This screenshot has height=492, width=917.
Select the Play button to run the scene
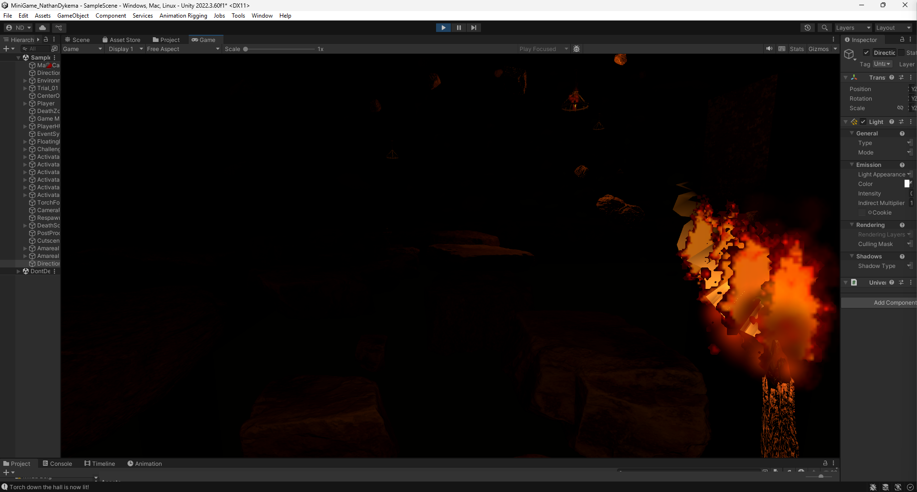tap(443, 27)
